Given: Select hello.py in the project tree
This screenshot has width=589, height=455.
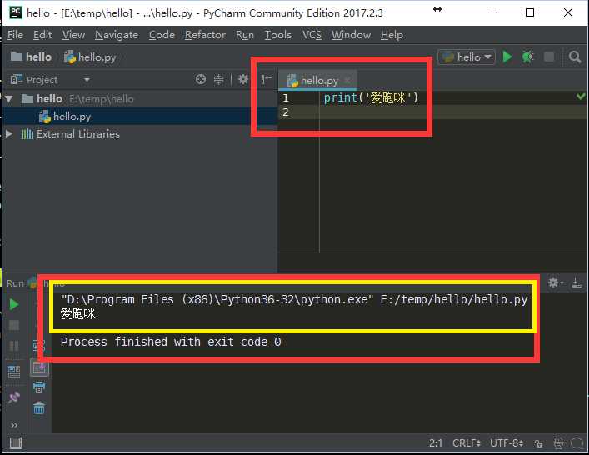Looking at the screenshot, I should coord(72,117).
